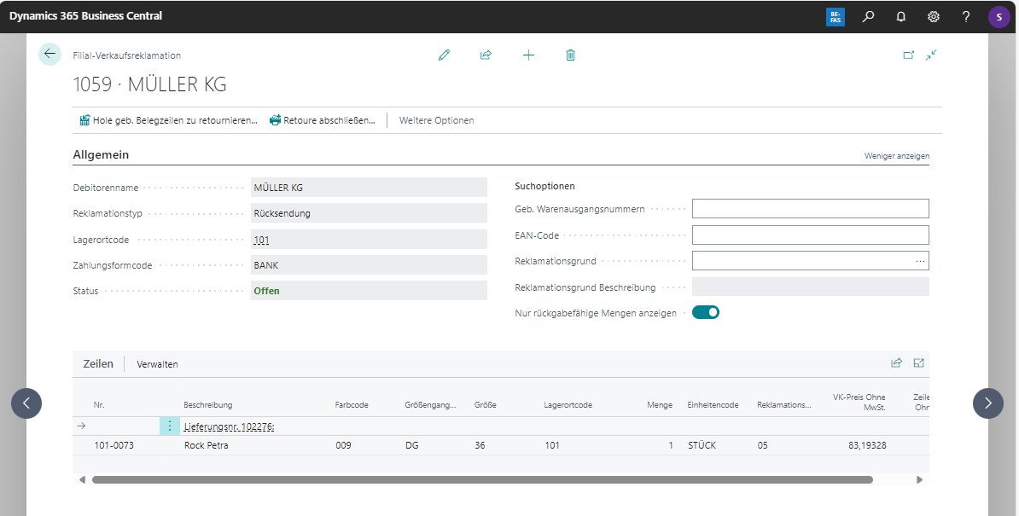
Task: Open the search magnifier in top bar
Action: (868, 16)
